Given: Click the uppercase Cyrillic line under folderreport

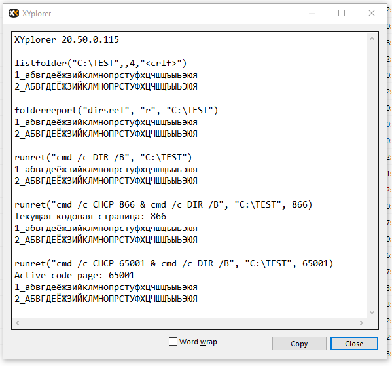Looking at the screenshot, I should (106, 134).
